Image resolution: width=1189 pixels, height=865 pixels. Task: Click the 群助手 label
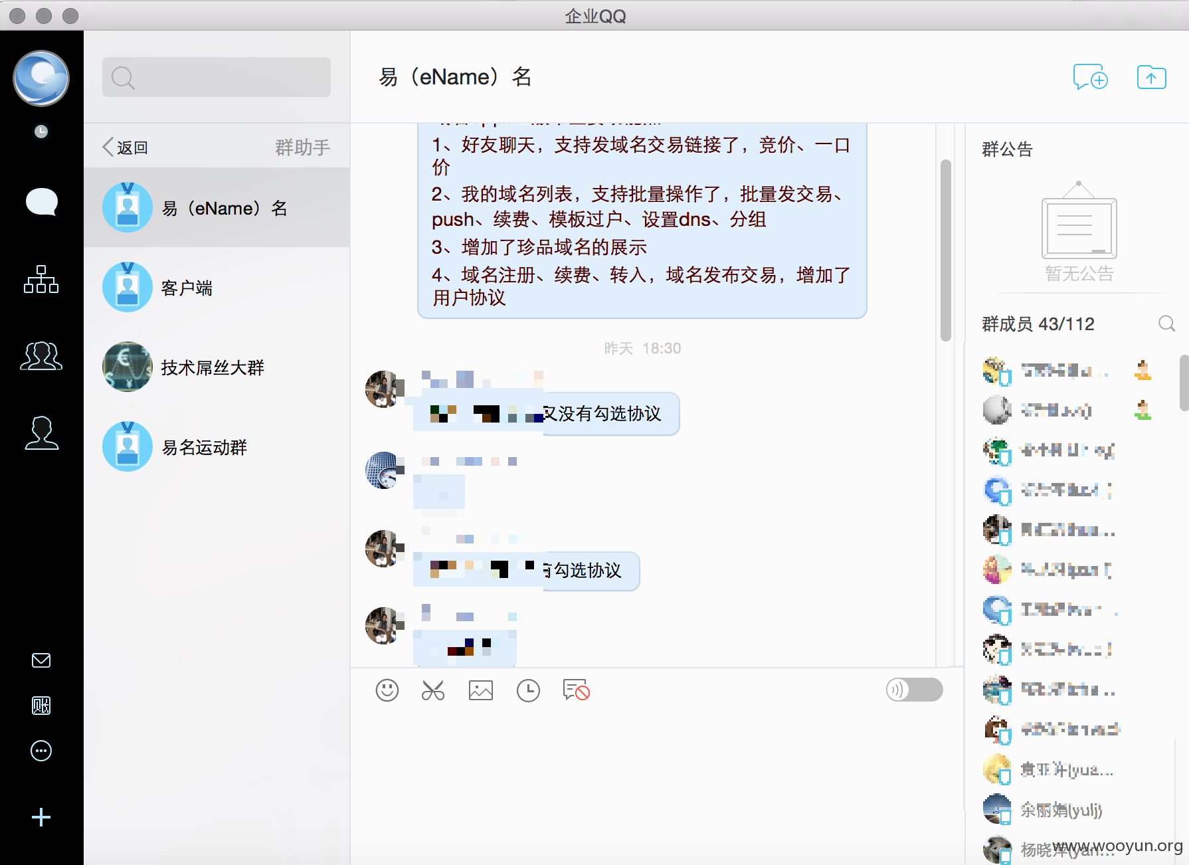303,147
